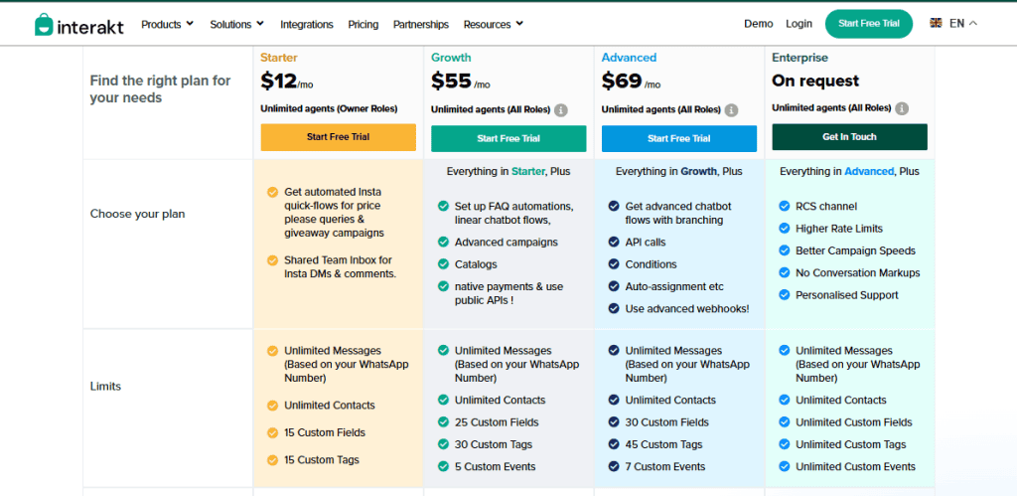The width and height of the screenshot is (1017, 496).
Task: Click check beside Shared Team Inbox feature
Action: (272, 260)
